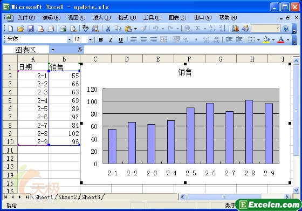Toggle Bold formatting
Viewport: 302px width, 211px height.
coord(100,40)
